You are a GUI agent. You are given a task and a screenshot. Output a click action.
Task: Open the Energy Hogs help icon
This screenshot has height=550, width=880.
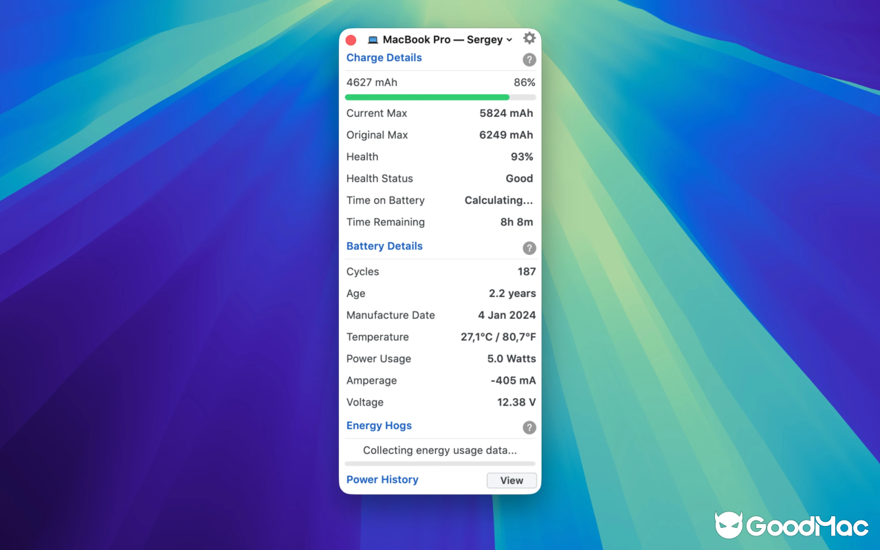(x=529, y=428)
